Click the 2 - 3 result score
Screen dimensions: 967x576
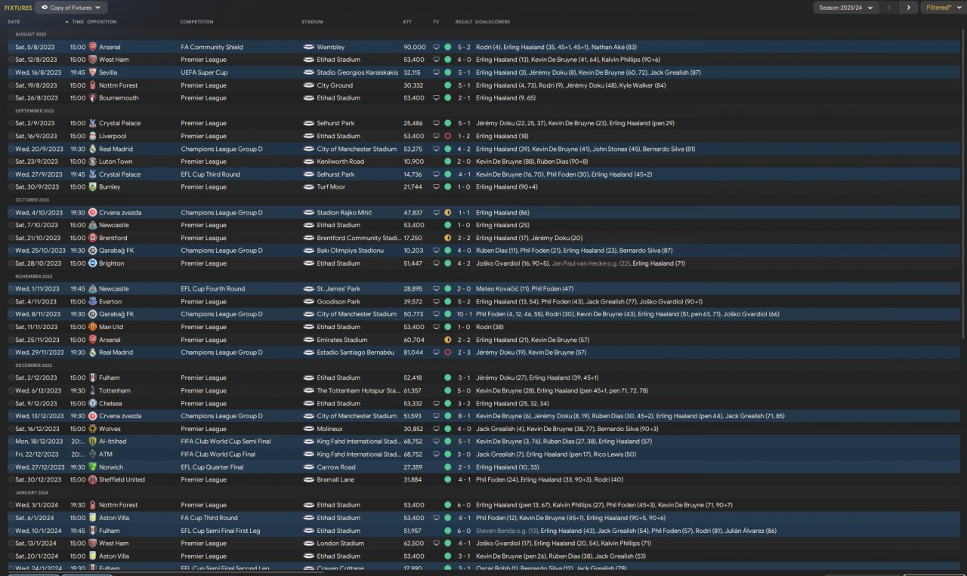pos(464,353)
